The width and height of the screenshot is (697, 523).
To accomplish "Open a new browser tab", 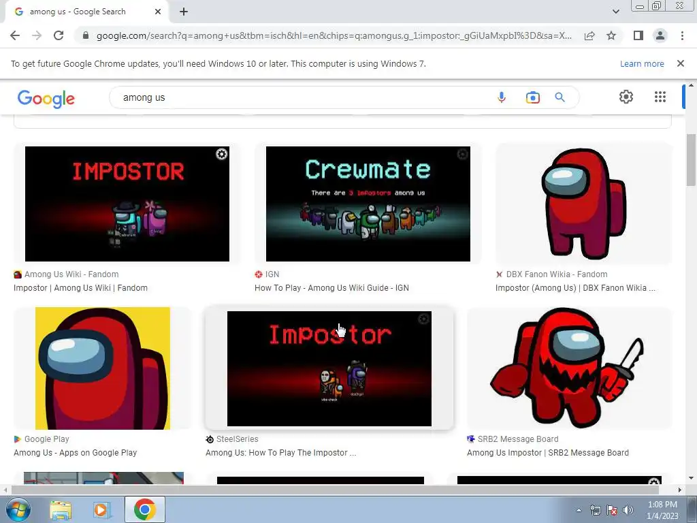I will pos(184,12).
